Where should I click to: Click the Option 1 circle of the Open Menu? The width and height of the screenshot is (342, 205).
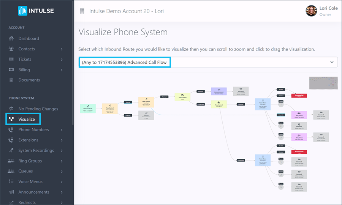[281, 104]
